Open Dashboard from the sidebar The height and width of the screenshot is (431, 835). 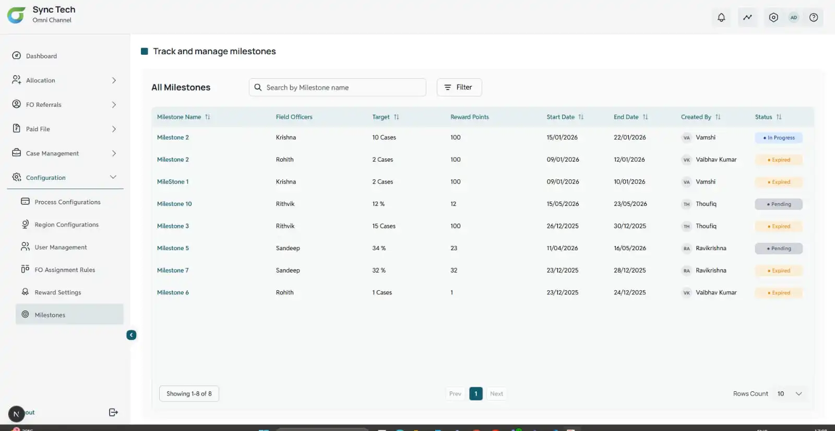[x=41, y=56]
